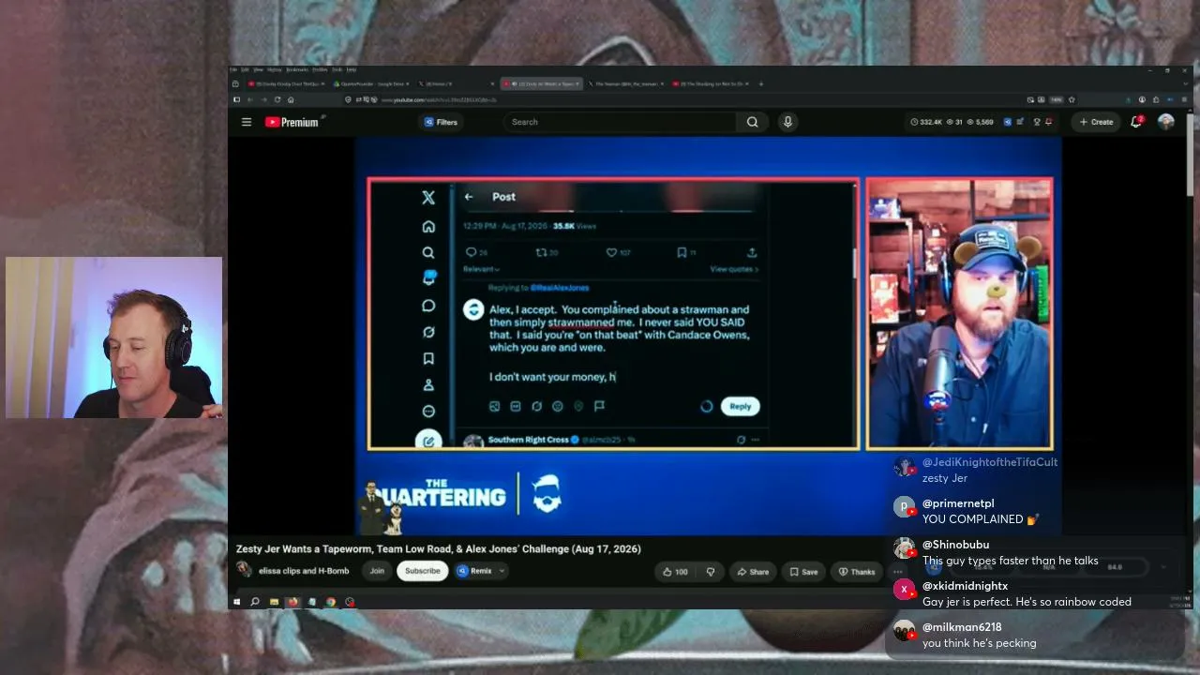
Task: Click the X logo in the post sidebar
Action: pyautogui.click(x=428, y=198)
